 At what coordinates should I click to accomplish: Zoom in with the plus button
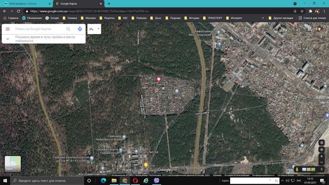pos(321,156)
